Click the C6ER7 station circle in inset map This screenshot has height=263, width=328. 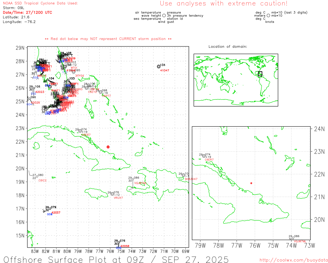(204, 156)
